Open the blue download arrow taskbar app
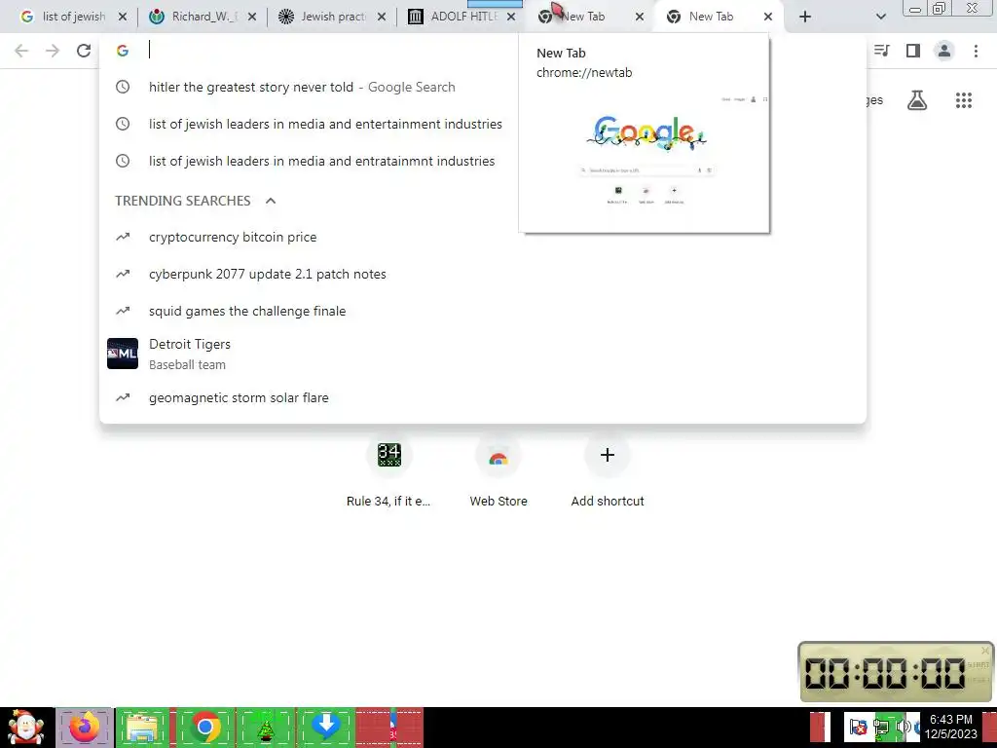Image resolution: width=997 pixels, height=748 pixels. click(325, 728)
